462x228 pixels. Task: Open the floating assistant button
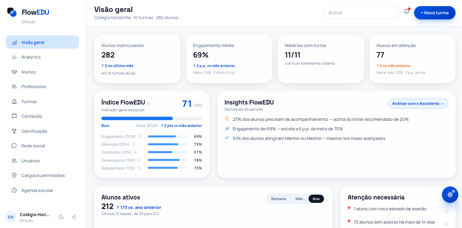(x=450, y=195)
